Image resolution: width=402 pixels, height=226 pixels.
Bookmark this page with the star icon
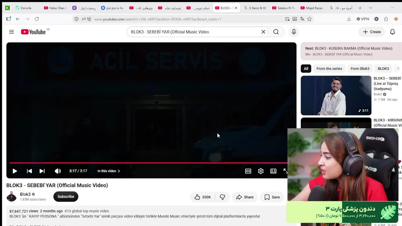click(x=309, y=19)
